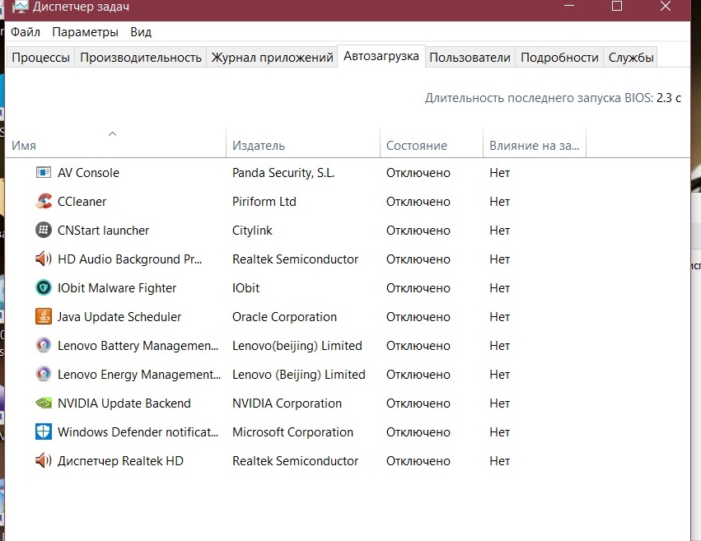Click publisher Citylink
The height and width of the screenshot is (541, 701).
[252, 231]
